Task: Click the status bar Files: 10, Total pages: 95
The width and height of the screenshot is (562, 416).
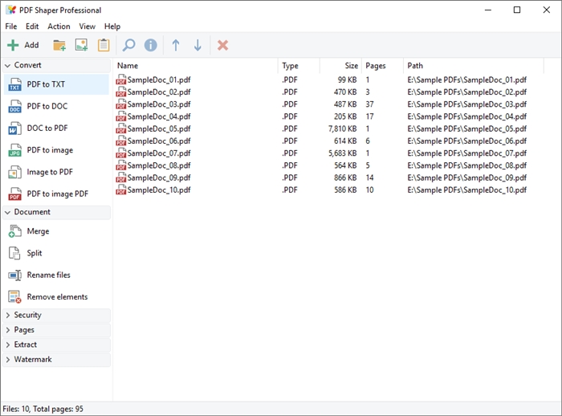Action: (x=43, y=409)
